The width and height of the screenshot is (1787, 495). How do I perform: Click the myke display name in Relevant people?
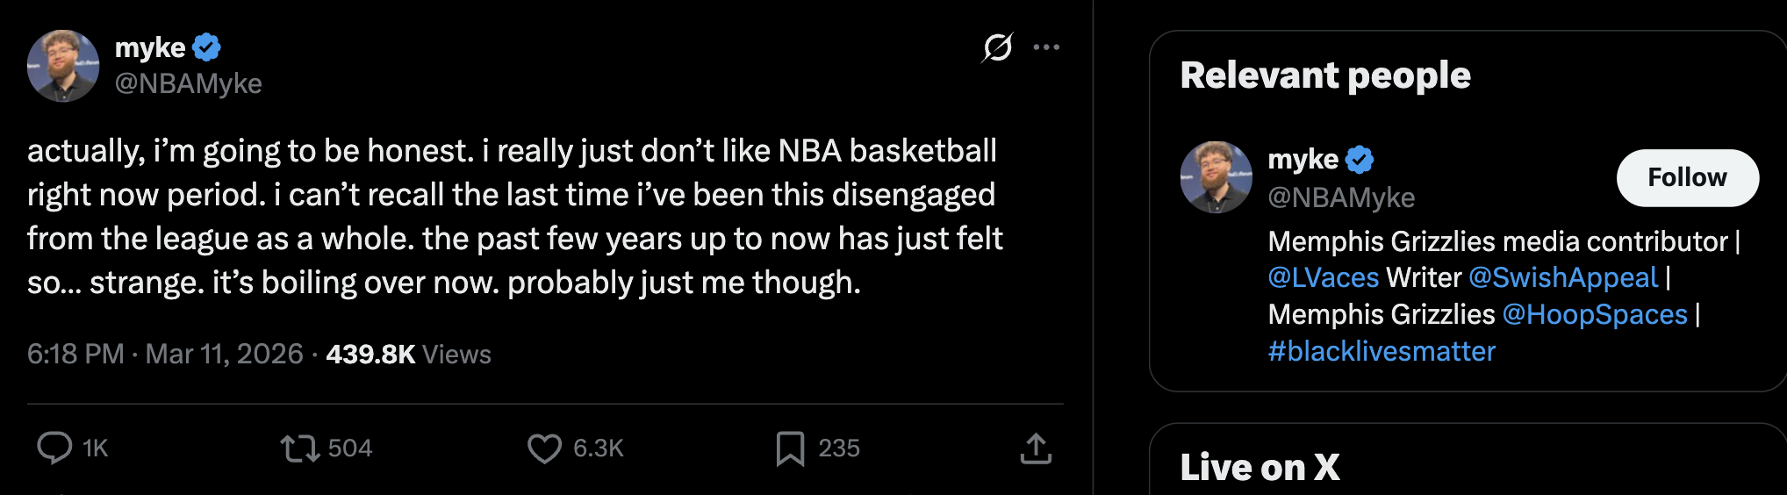(1303, 160)
